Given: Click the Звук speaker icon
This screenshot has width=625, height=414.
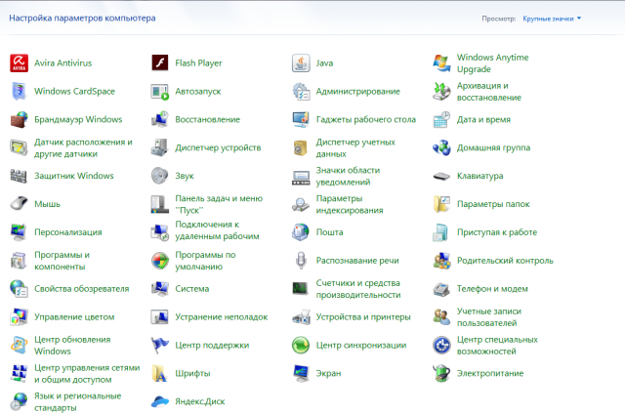Looking at the screenshot, I should tap(160, 176).
